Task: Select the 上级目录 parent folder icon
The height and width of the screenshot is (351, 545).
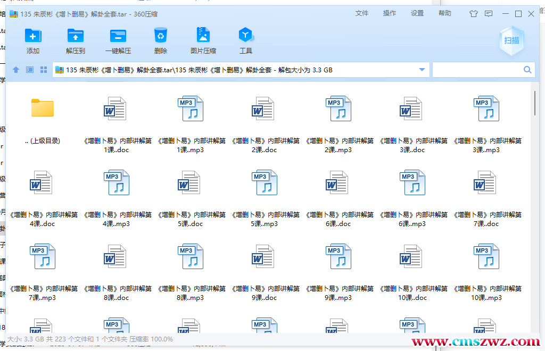Action: (x=43, y=108)
